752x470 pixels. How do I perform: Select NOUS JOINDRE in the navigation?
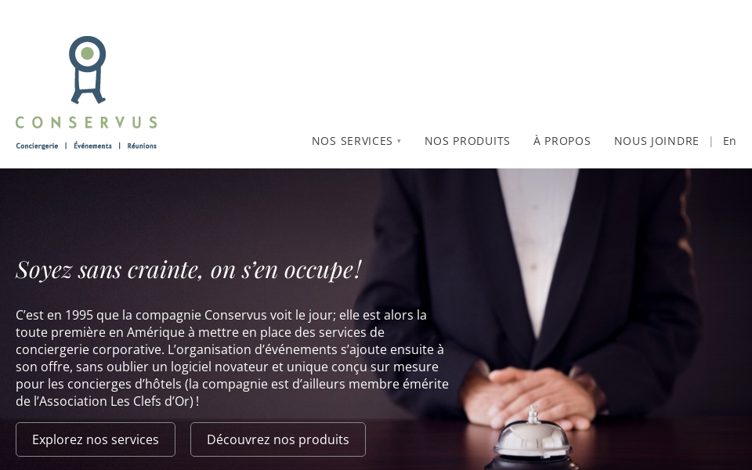pyautogui.click(x=656, y=141)
